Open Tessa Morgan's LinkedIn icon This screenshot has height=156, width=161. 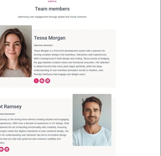pos(48,81)
